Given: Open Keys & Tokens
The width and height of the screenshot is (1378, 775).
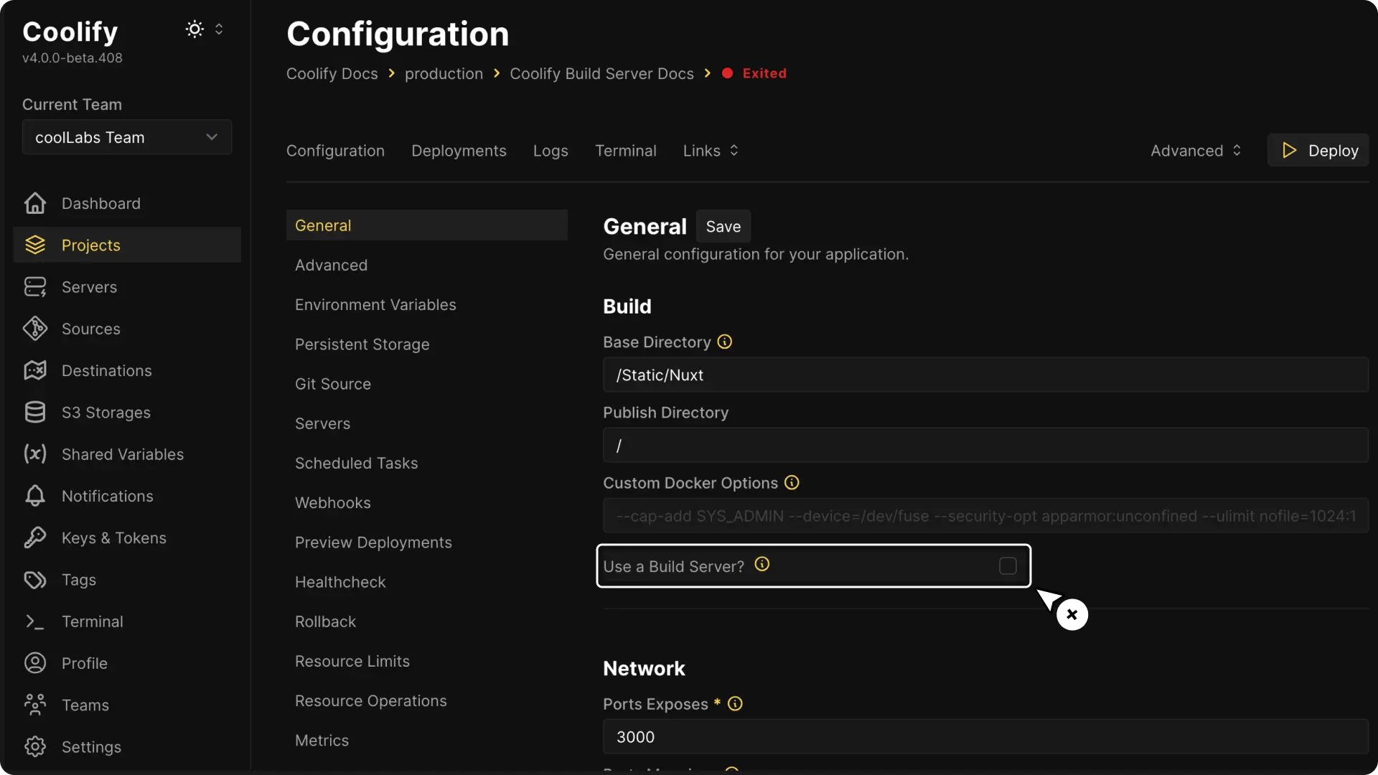Looking at the screenshot, I should click(x=113, y=537).
